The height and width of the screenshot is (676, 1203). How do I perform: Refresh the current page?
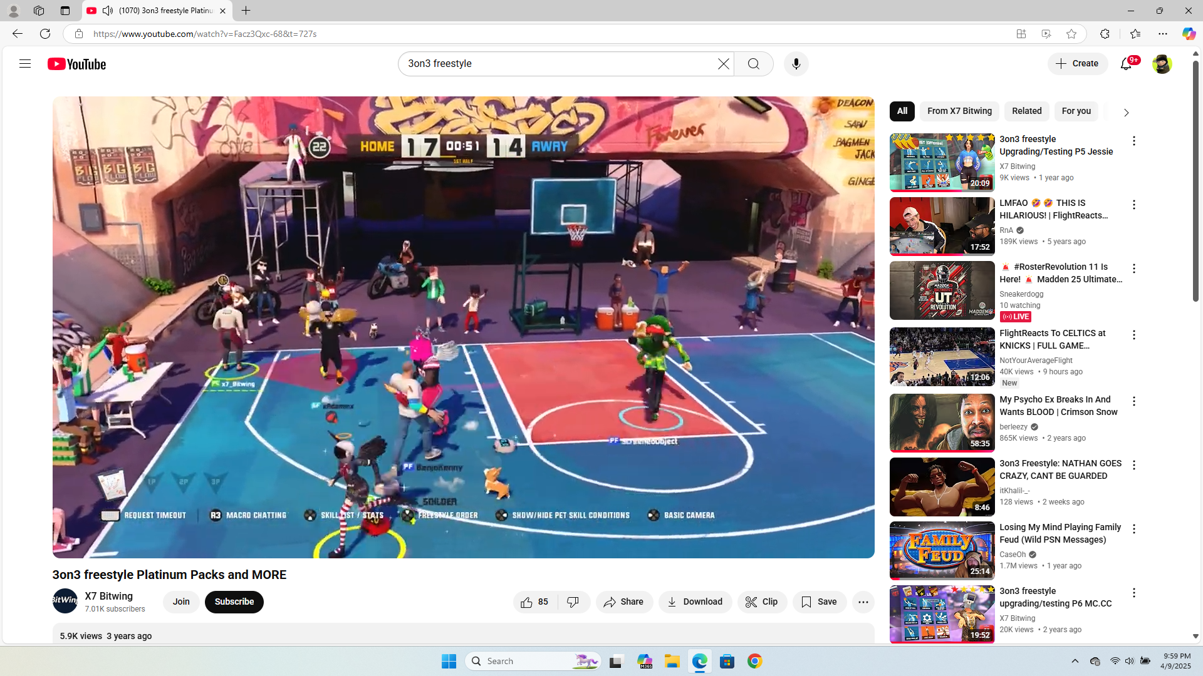click(x=45, y=34)
